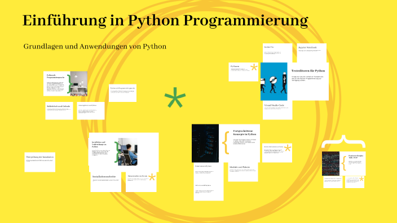Click the orange asterisk on the PyCharm slide
The height and width of the screenshot is (223, 397).
click(254, 68)
